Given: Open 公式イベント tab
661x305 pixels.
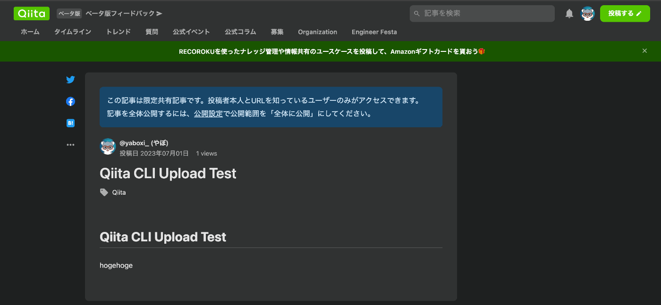Looking at the screenshot, I should point(191,32).
